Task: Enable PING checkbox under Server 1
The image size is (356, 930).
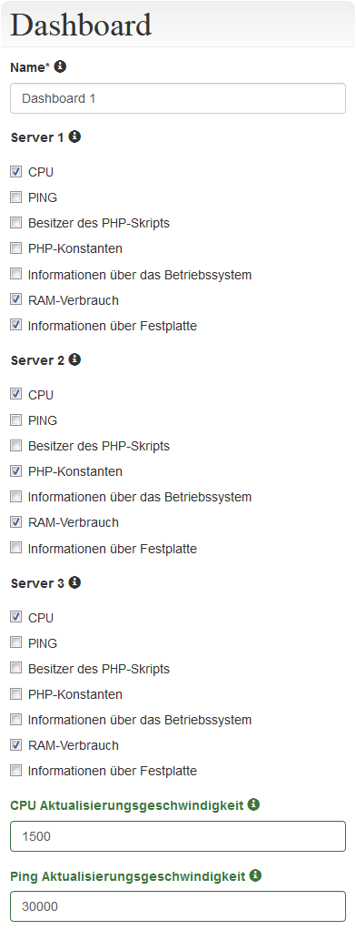Action: coord(16,197)
